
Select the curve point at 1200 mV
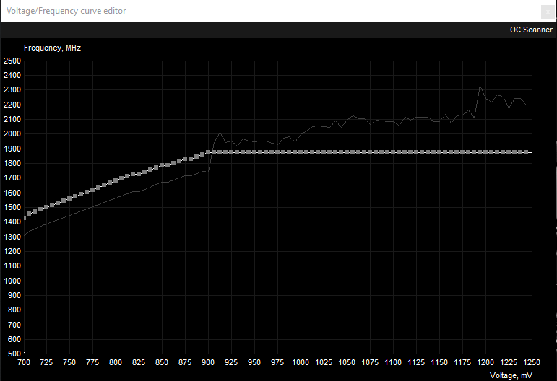[x=486, y=152]
